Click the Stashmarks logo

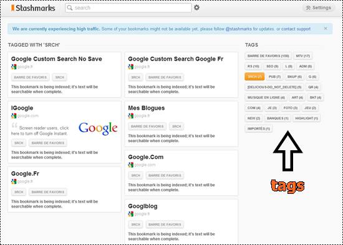point(33,8)
